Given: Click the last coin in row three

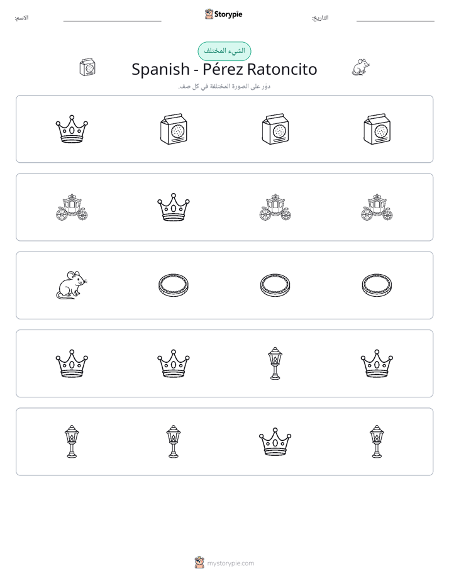Looking at the screenshot, I should (377, 285).
